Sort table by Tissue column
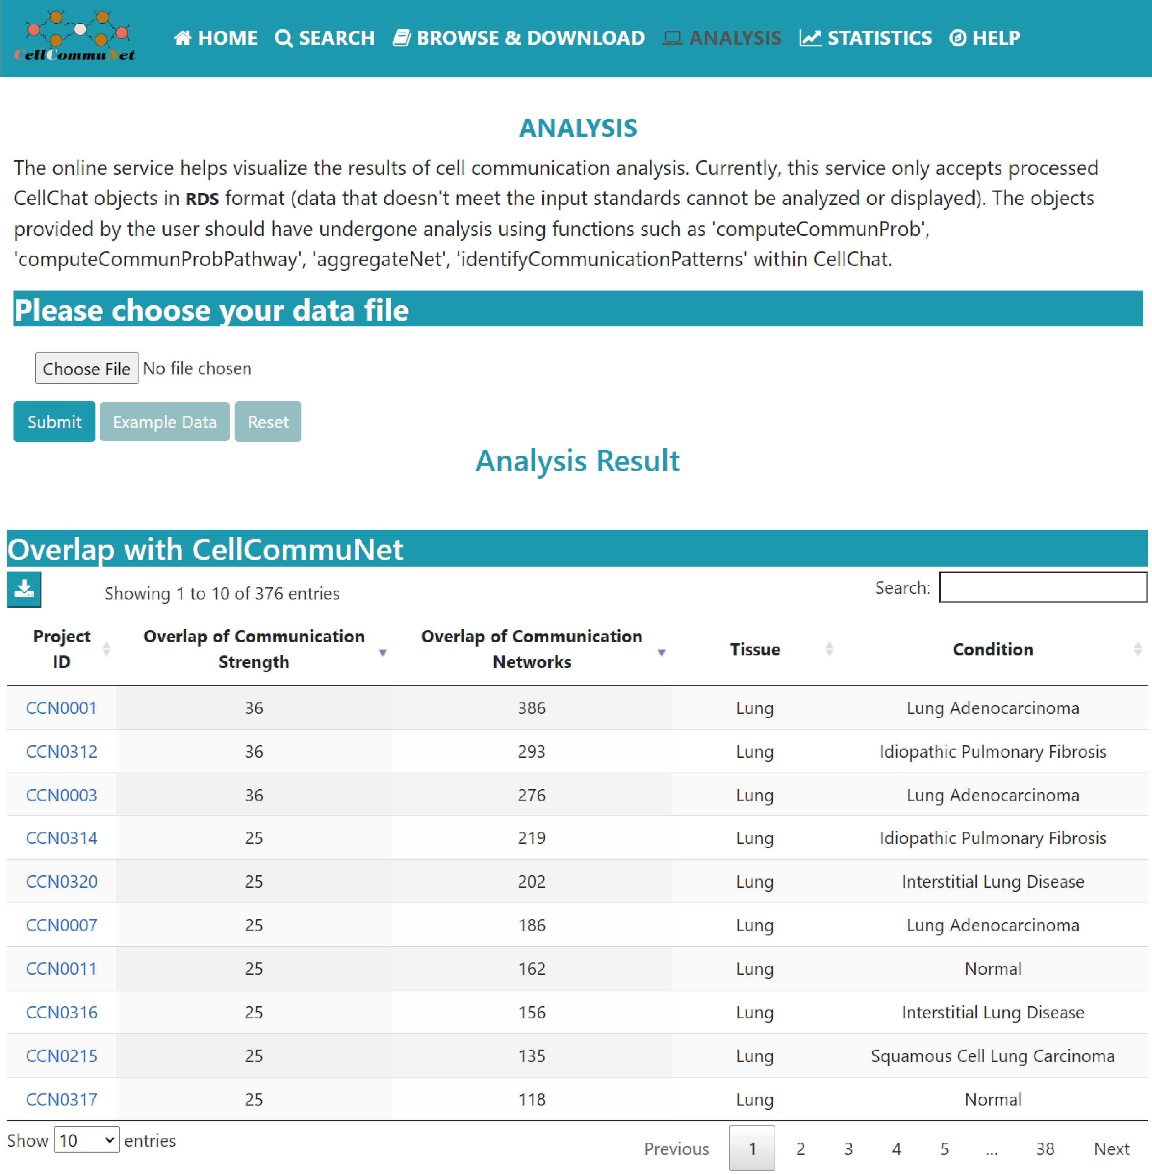 coord(755,649)
